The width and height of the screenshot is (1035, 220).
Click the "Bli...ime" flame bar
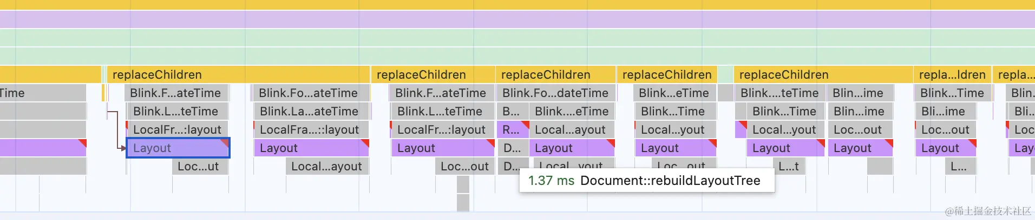point(945,111)
